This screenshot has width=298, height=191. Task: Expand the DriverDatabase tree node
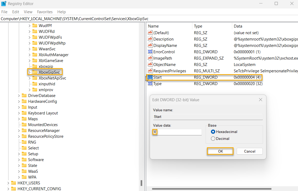(19, 96)
